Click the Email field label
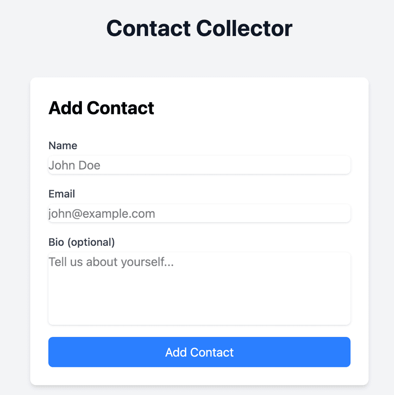 pyautogui.click(x=61, y=194)
